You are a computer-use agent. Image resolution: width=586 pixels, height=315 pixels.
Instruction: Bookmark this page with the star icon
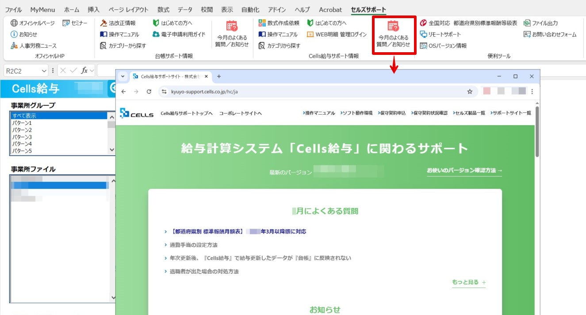pyautogui.click(x=470, y=92)
